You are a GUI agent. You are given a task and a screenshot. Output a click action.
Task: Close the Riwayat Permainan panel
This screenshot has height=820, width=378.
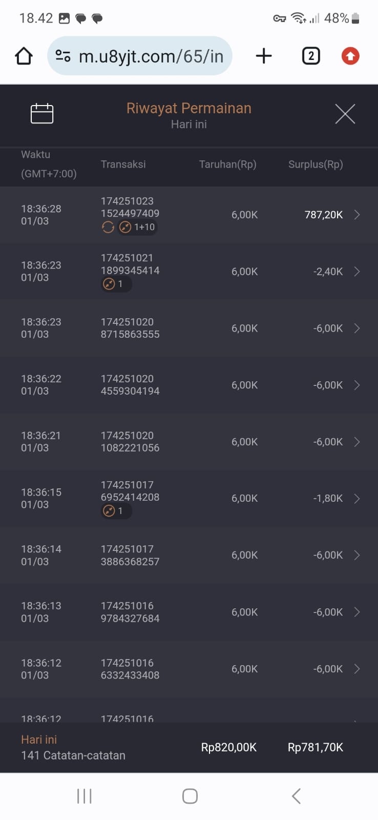pyautogui.click(x=345, y=114)
